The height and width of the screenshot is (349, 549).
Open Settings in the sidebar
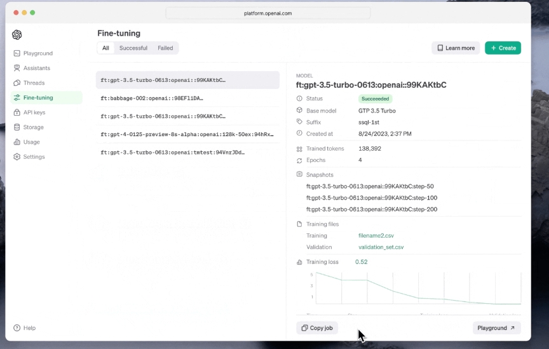click(x=34, y=157)
